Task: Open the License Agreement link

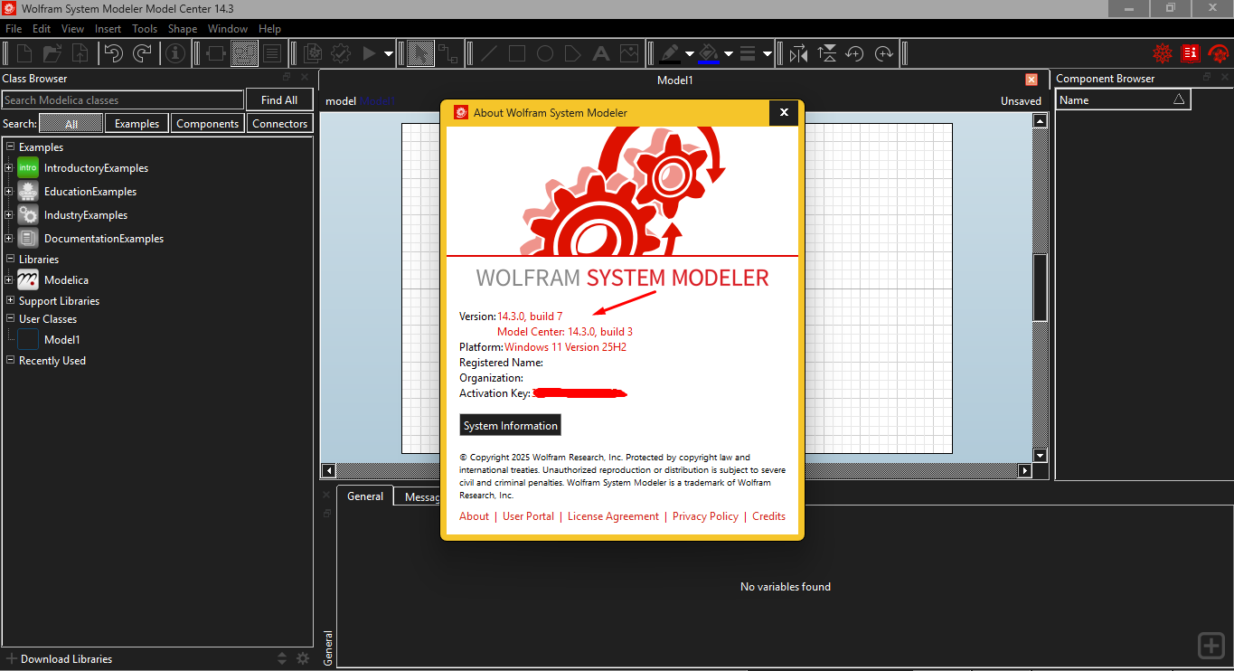Action: click(x=613, y=515)
